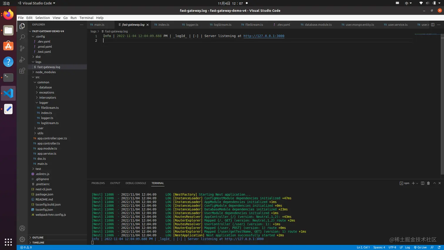
Task: Create a new terminal with plus icon
Action: [413, 183]
